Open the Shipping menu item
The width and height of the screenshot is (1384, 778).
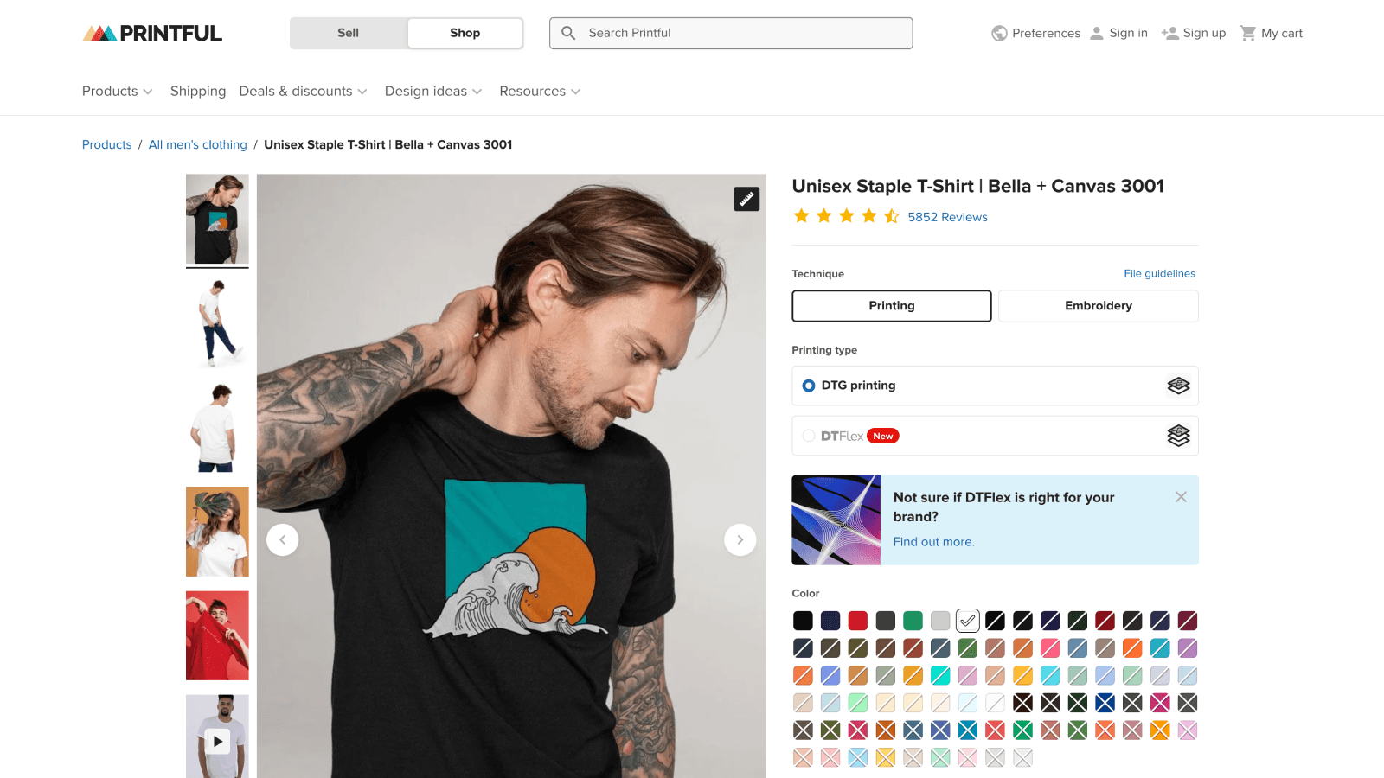[198, 92]
